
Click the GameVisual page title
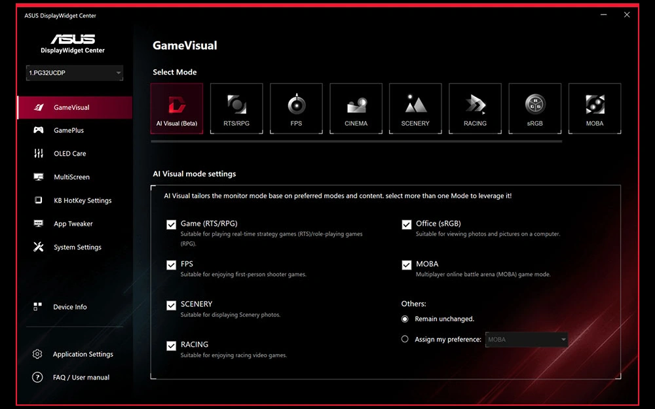click(x=185, y=45)
